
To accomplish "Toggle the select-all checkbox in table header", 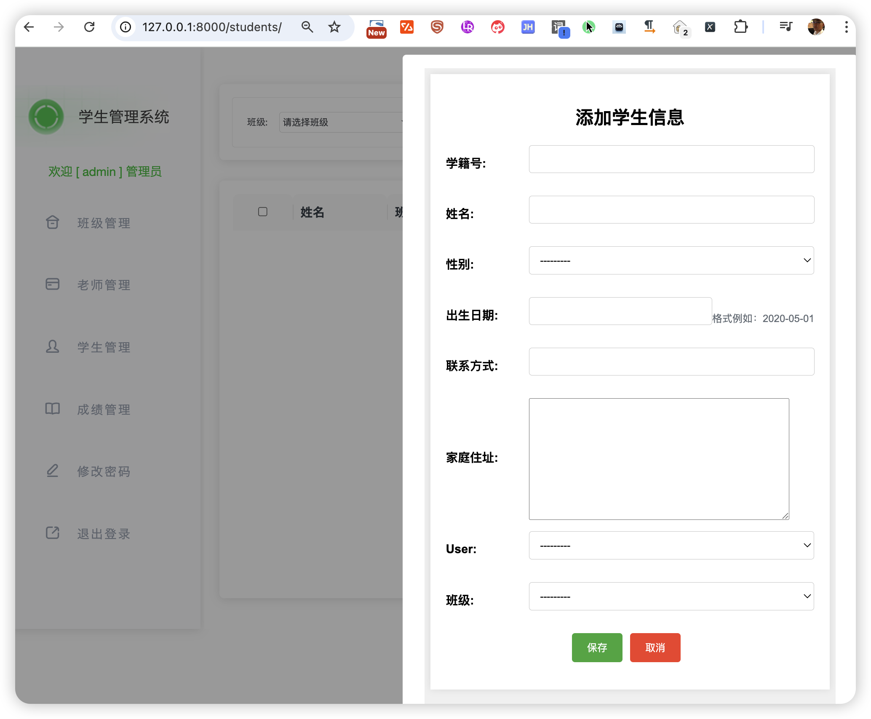I will (x=263, y=212).
